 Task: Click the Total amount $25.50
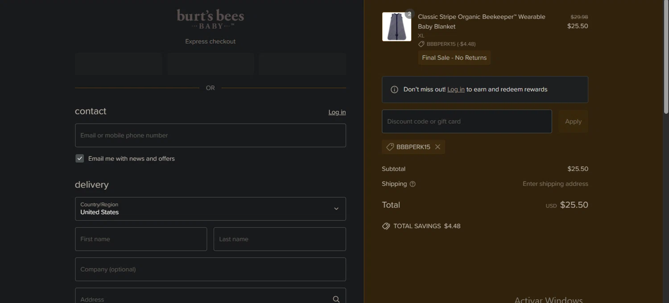click(x=574, y=205)
